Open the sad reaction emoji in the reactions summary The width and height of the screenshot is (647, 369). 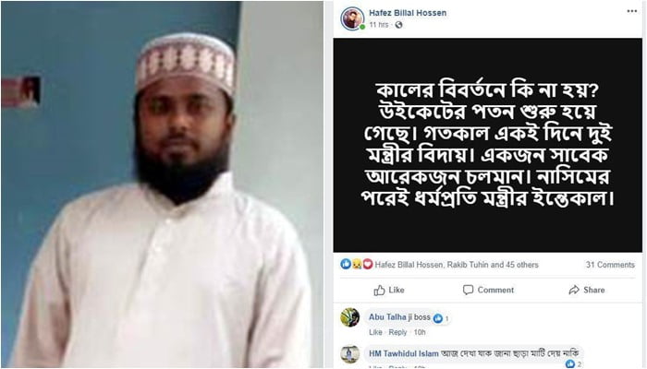357,265
